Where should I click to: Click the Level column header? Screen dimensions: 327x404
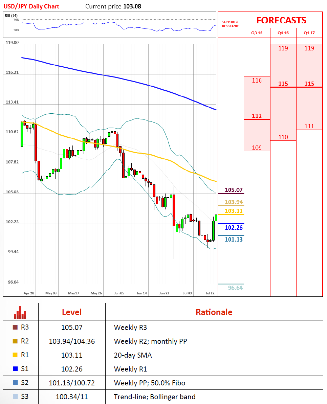[x=72, y=312]
